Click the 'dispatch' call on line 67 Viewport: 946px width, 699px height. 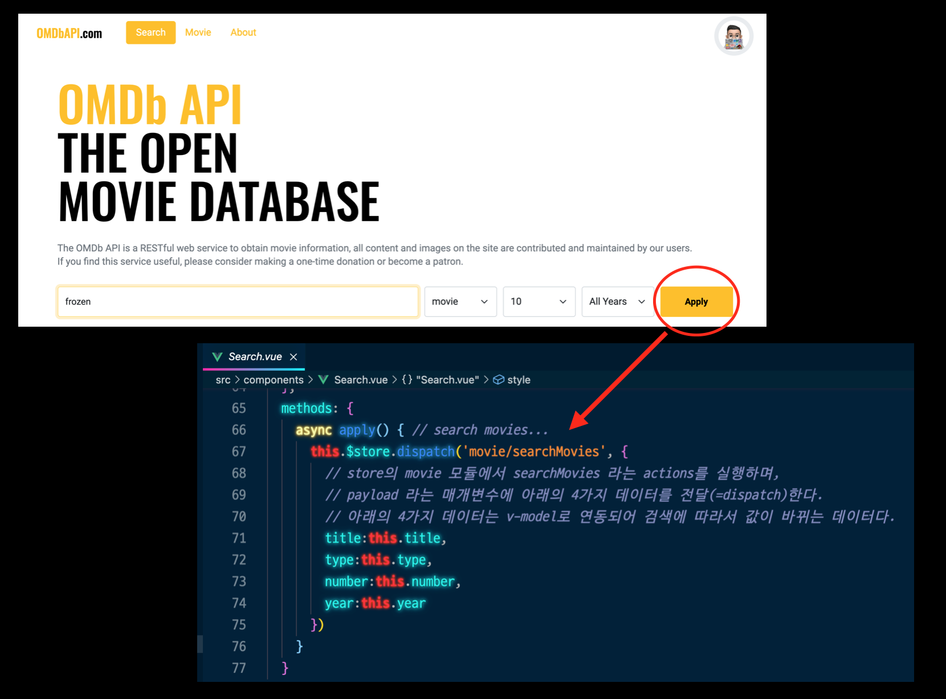coord(426,452)
